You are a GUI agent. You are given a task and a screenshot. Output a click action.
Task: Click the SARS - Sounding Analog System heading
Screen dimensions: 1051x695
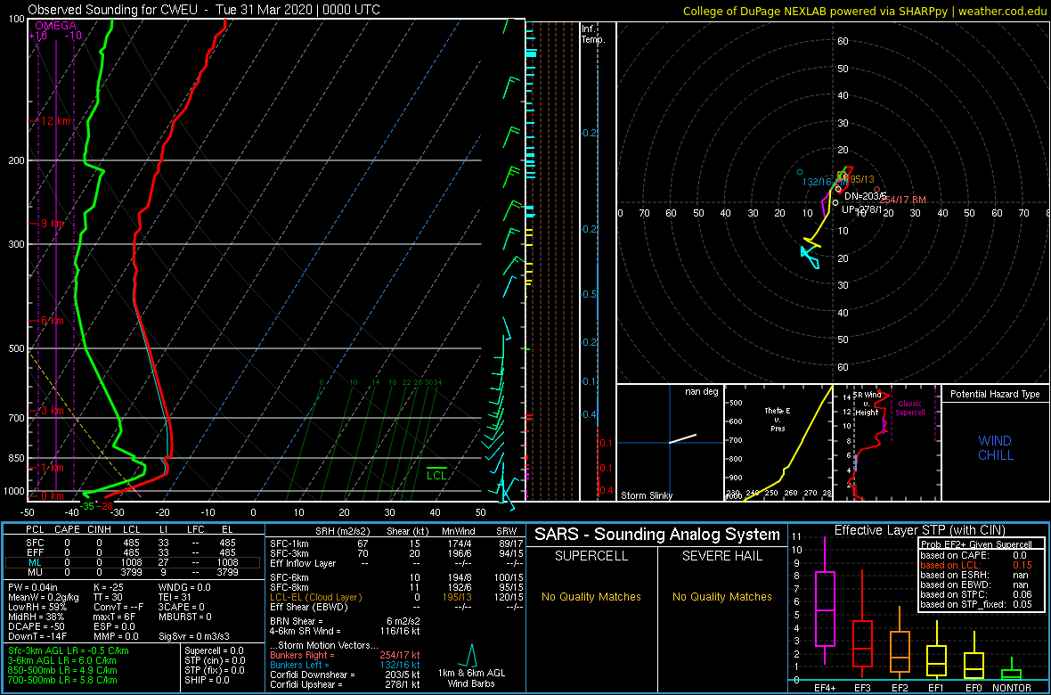pyautogui.click(x=657, y=535)
